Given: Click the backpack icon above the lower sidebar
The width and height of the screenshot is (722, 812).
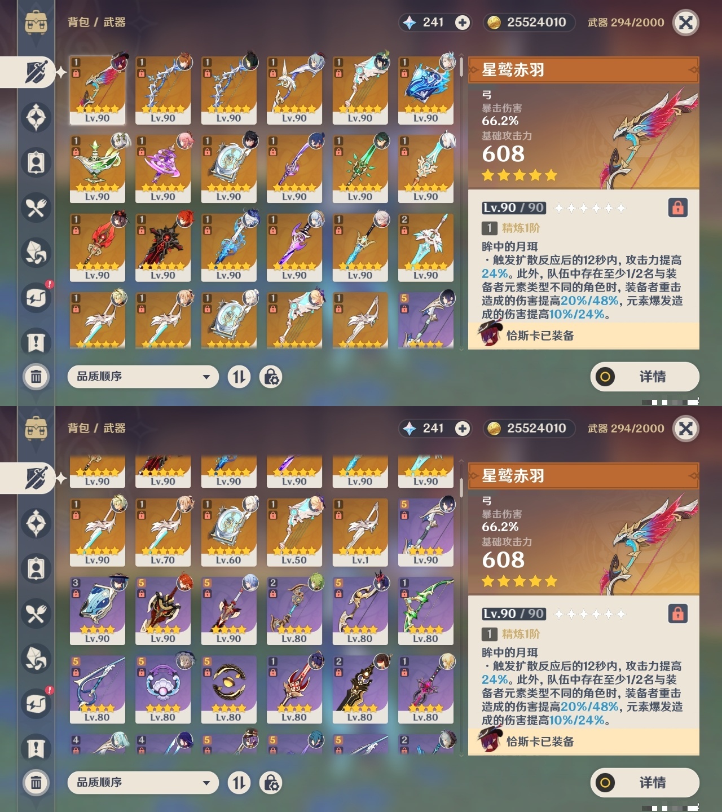Looking at the screenshot, I should point(36,430).
